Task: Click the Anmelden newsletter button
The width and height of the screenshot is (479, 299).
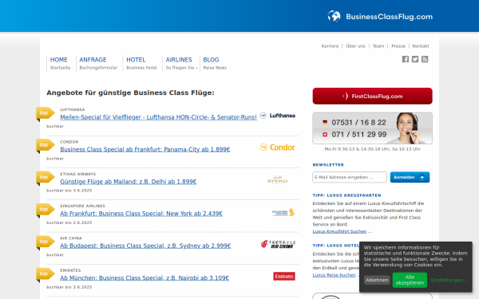Action: [410, 177]
